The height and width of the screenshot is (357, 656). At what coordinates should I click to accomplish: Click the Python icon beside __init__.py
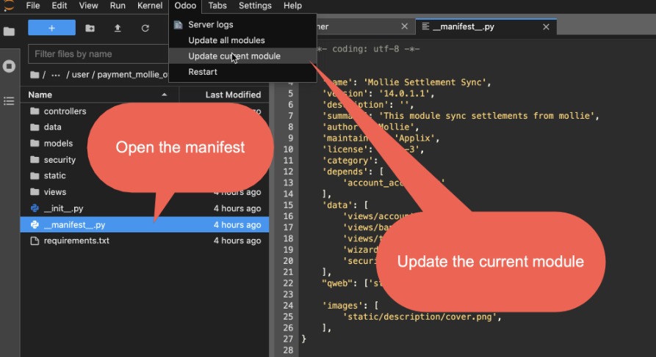[x=35, y=208]
